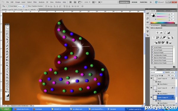The height and width of the screenshot is (111, 178).
Task: Switch to the Paths tab
Action: 168,70
